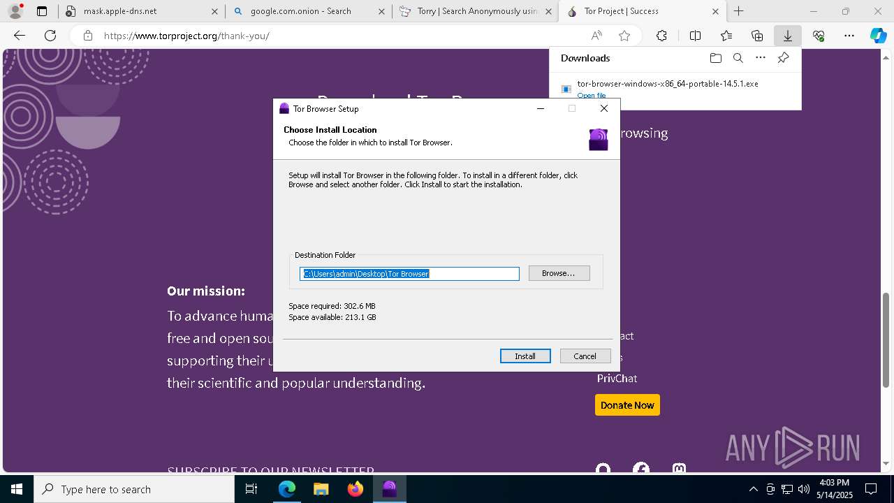Toggle split screen view

point(695,36)
